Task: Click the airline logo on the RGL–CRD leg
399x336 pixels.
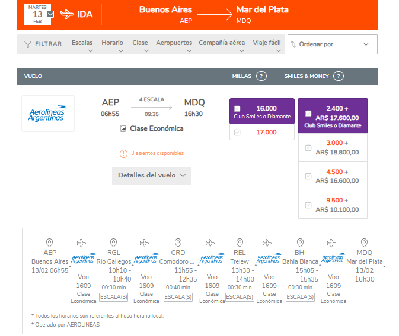Action: [146, 258]
